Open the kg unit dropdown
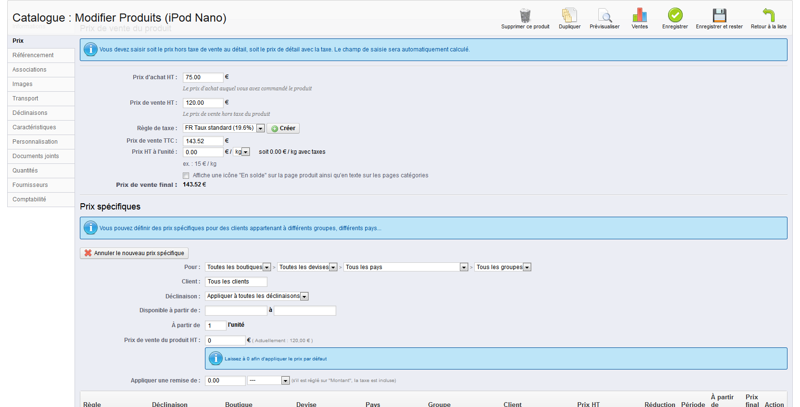This screenshot has width=800, height=407. [x=241, y=152]
